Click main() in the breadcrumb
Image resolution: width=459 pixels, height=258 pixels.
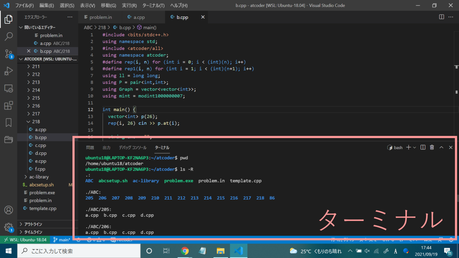point(146,28)
